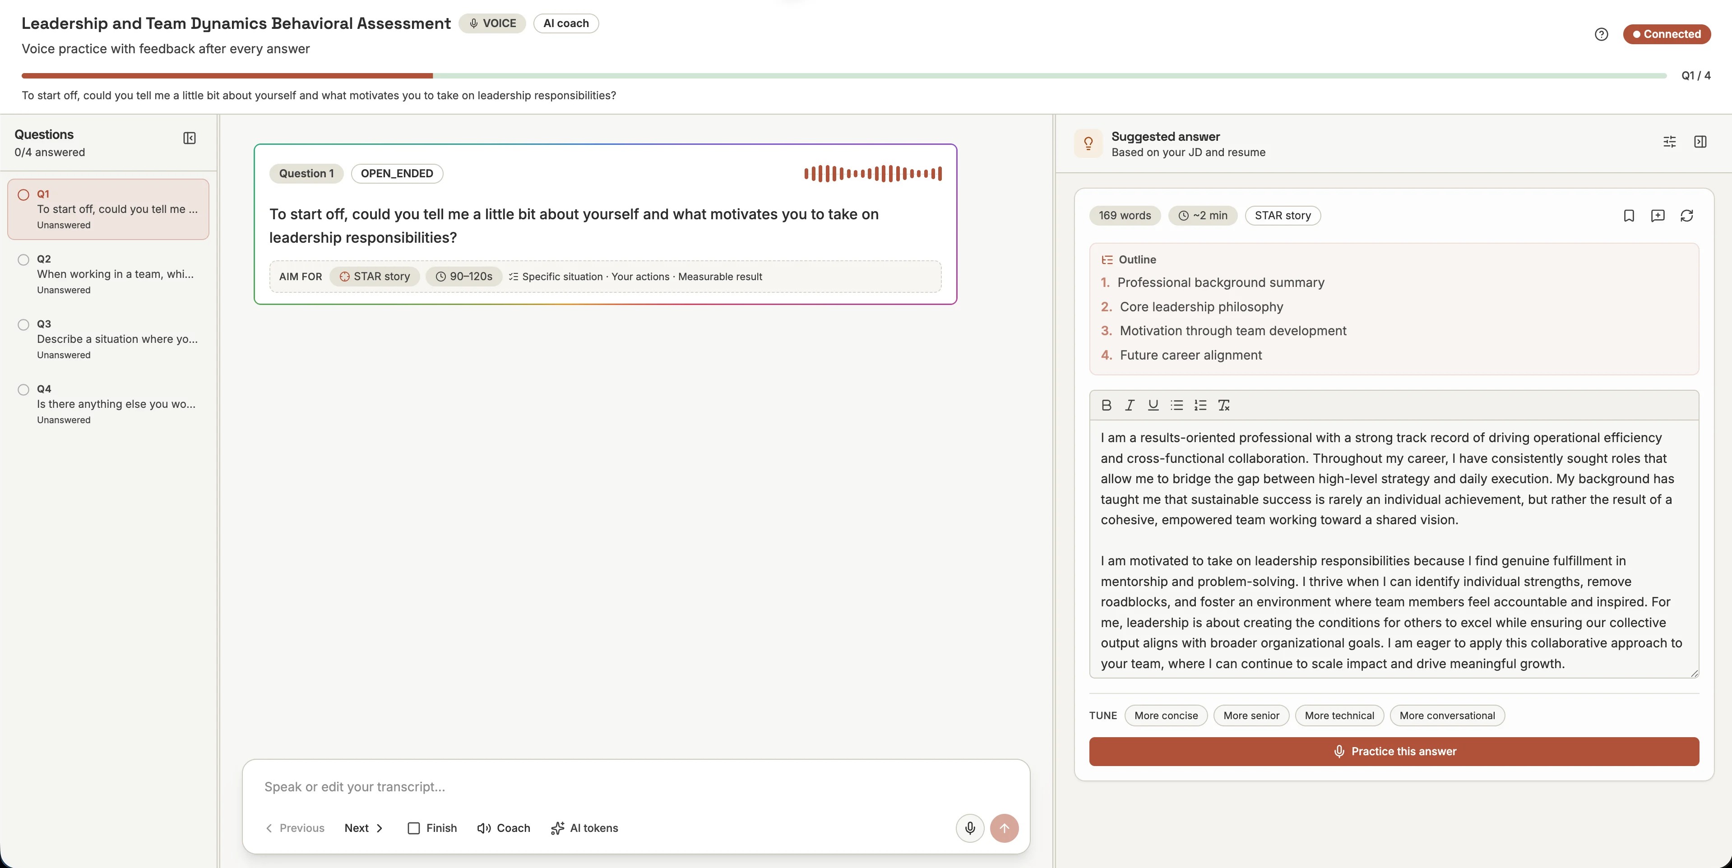Click the session progress bar
Viewport: 1732px width, 868px height.
coord(844,76)
